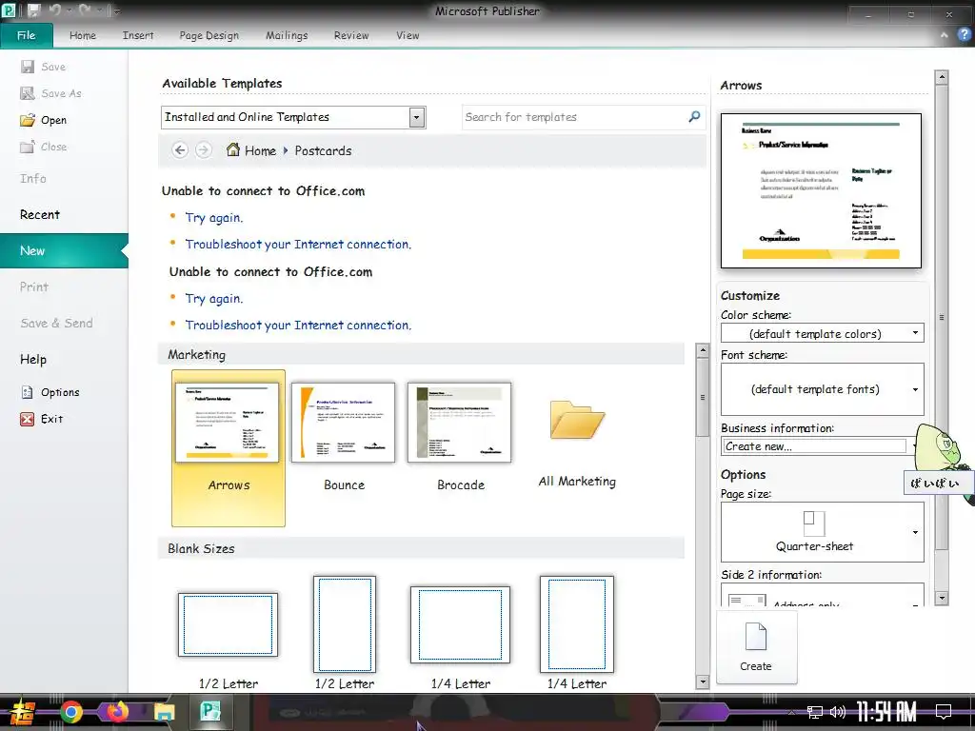The width and height of the screenshot is (975, 731).
Task: Switch to the Review tab
Action: pyautogui.click(x=351, y=35)
